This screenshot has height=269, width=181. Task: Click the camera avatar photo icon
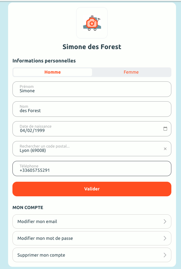point(92,23)
